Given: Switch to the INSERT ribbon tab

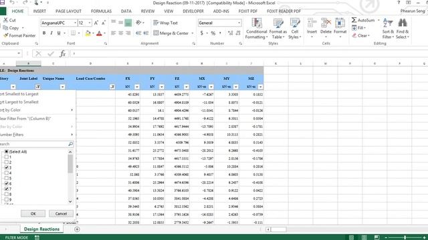Looking at the screenshot, I should 39,11.
